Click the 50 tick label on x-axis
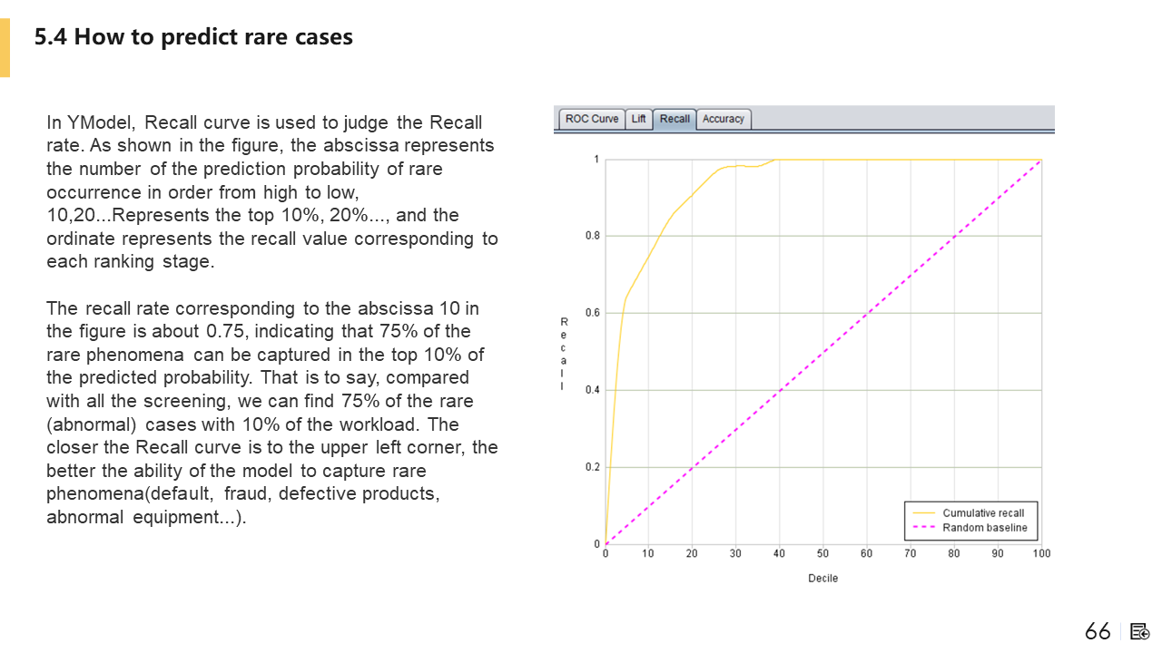 823,554
